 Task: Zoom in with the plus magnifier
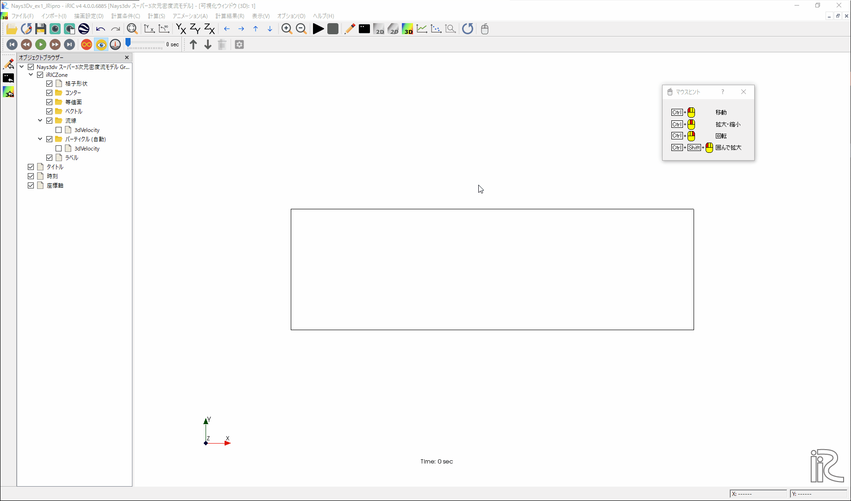point(287,29)
